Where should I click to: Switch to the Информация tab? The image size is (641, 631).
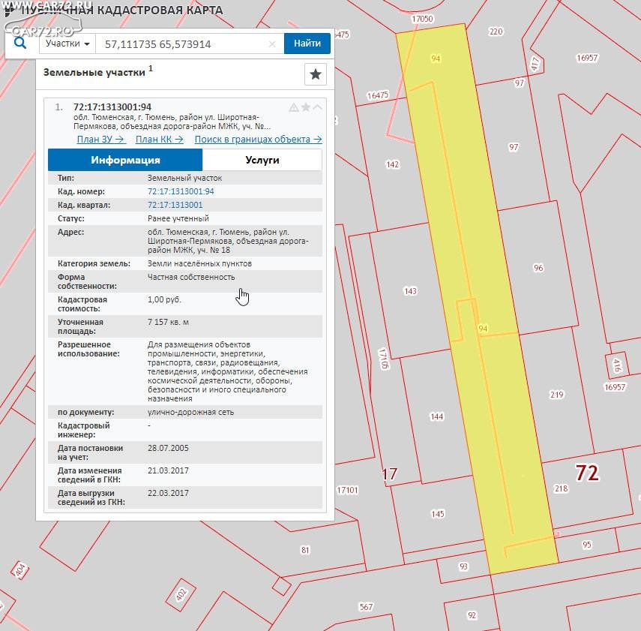[x=125, y=160]
